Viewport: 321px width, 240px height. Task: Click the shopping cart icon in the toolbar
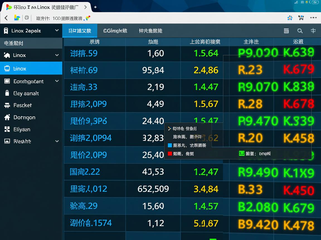(301, 18)
